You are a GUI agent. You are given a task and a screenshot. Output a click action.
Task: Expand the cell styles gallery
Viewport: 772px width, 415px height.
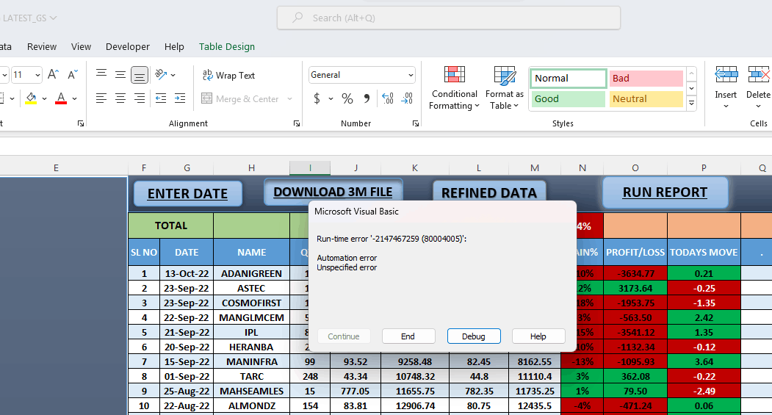[x=692, y=103]
